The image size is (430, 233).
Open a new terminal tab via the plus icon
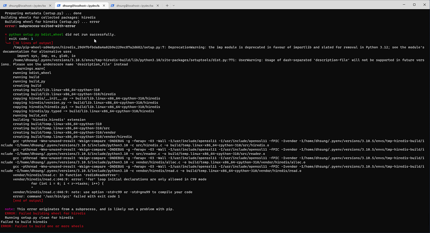tap(167, 5)
